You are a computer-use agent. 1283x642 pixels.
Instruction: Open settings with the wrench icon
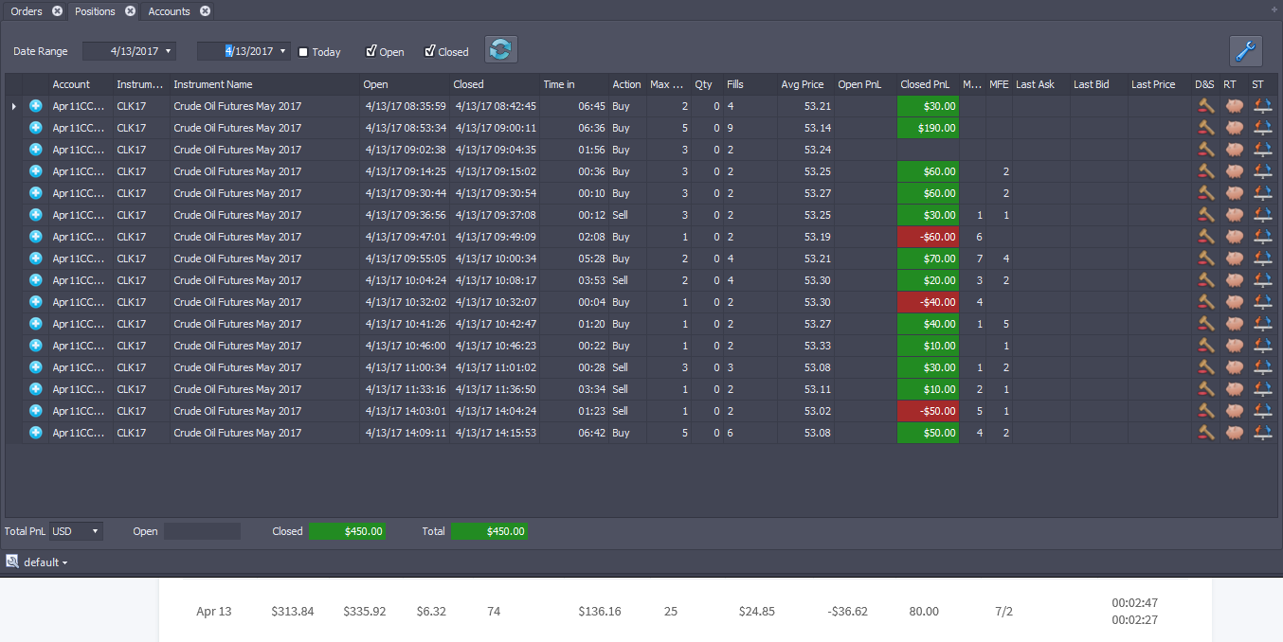pos(1246,50)
